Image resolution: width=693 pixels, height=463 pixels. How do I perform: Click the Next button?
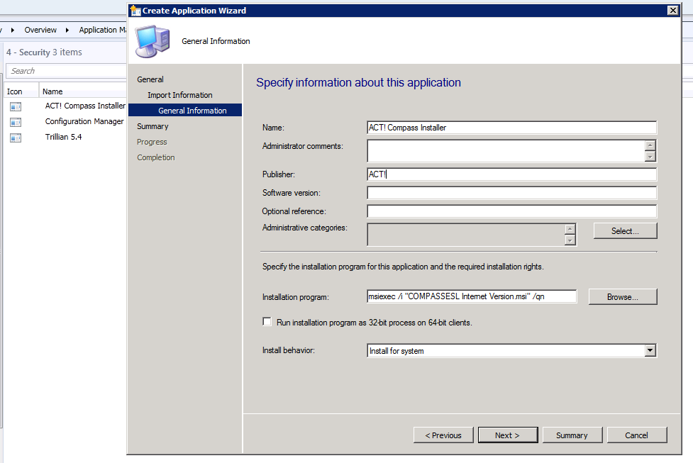(x=508, y=435)
